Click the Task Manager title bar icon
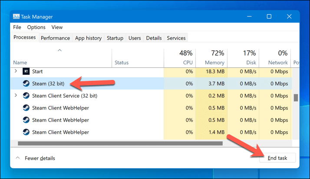 tap(16, 17)
